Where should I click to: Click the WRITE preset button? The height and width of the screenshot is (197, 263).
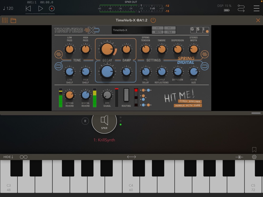click(x=158, y=32)
